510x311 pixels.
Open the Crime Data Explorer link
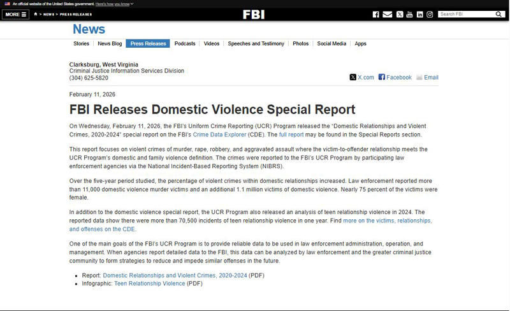pyautogui.click(x=219, y=135)
